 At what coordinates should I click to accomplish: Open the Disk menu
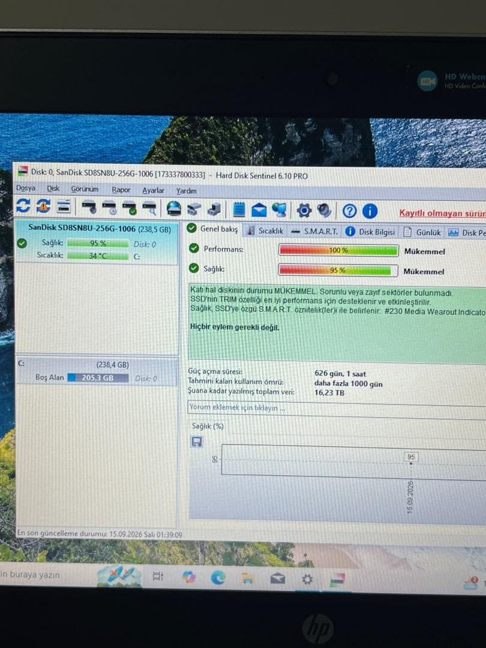[53, 188]
